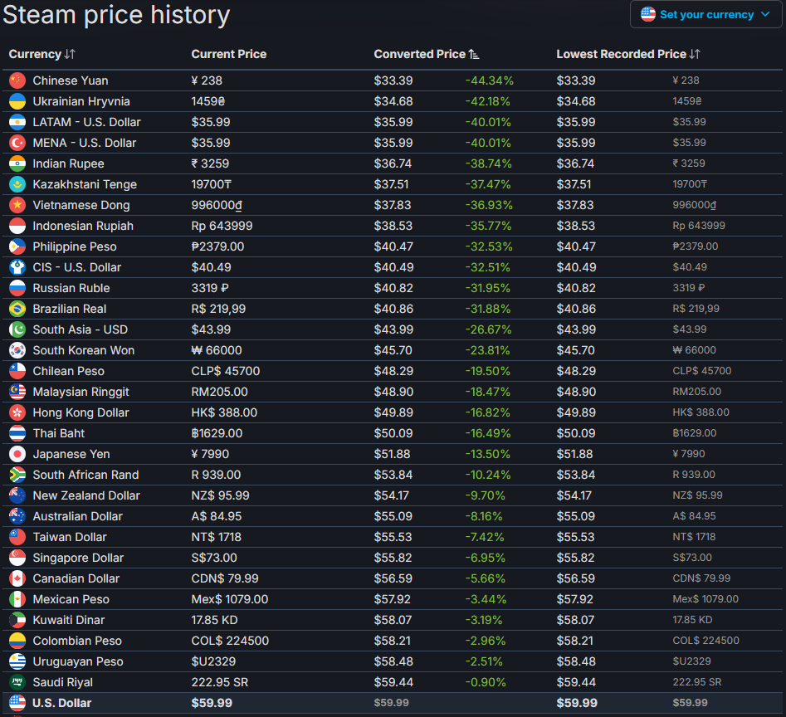
Task: Click the Colombian Peso flag icon
Action: pos(17,641)
